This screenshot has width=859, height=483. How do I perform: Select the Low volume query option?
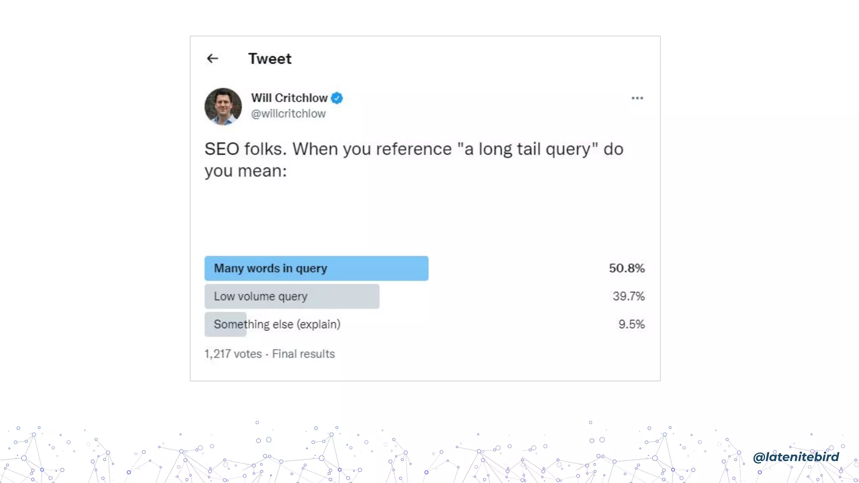(x=292, y=296)
